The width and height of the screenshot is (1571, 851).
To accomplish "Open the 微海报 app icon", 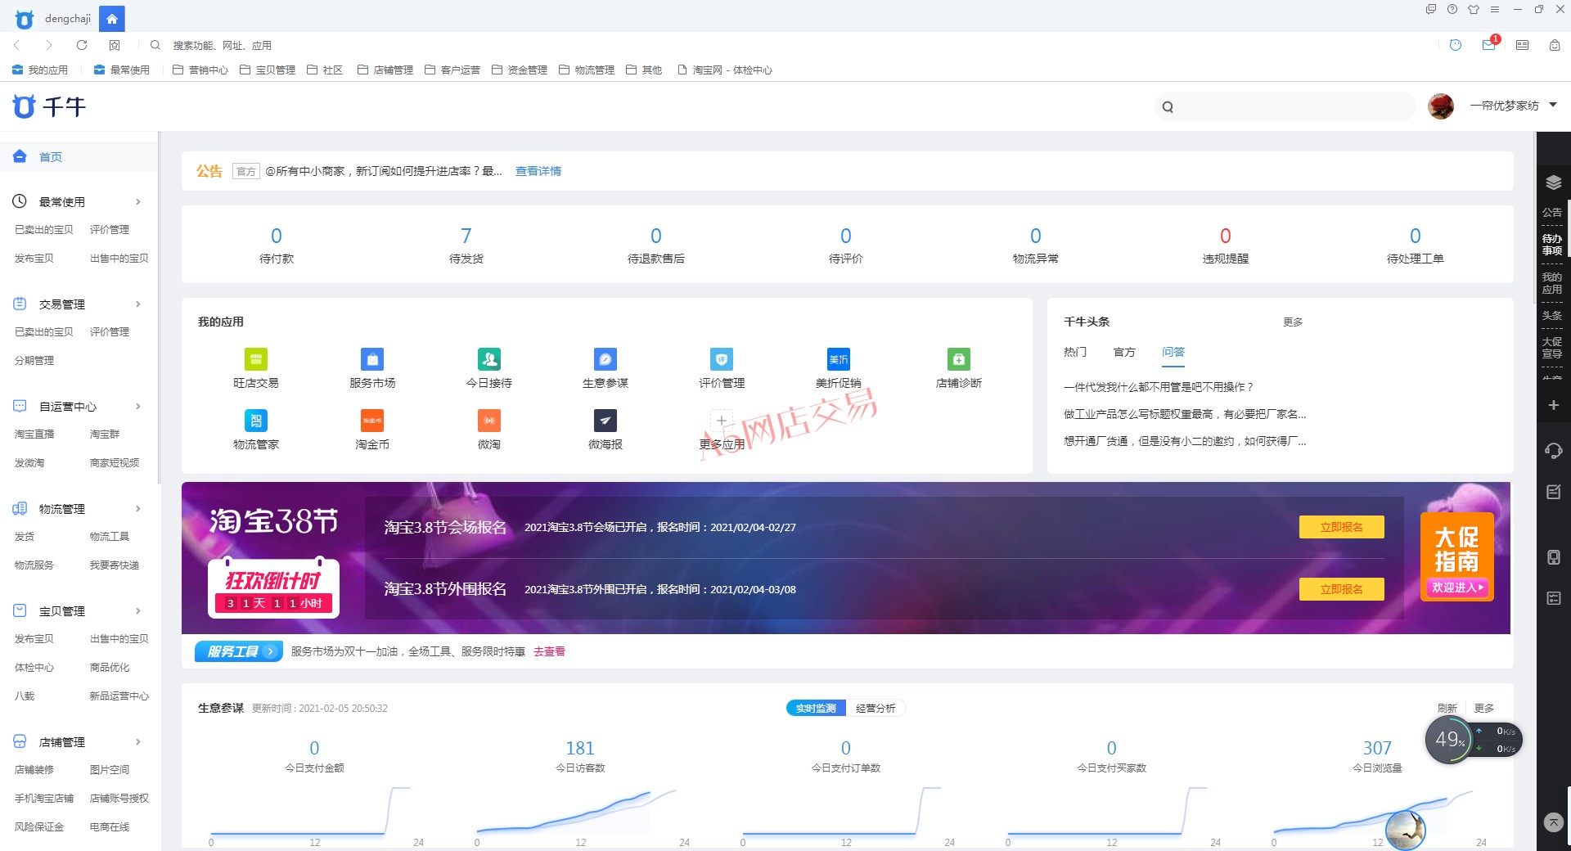I will point(605,421).
